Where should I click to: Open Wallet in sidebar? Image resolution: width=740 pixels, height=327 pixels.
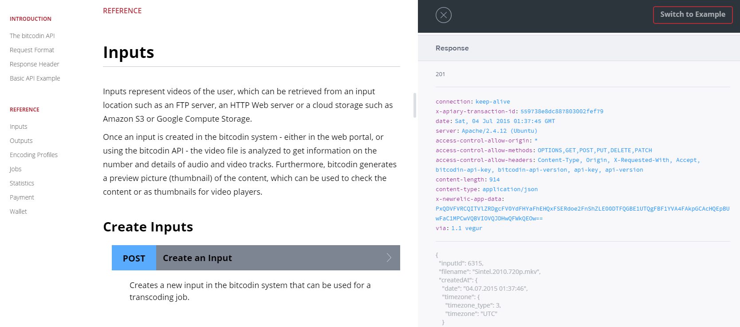coord(18,212)
